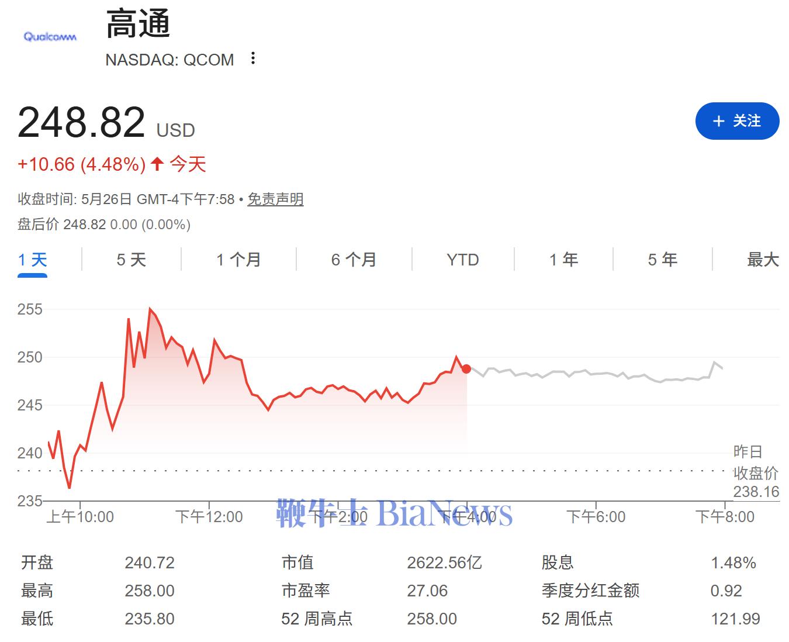Image resolution: width=789 pixels, height=642 pixels.
Task: Click the NASDAQ: QCOM ticker text
Action: coord(169,60)
